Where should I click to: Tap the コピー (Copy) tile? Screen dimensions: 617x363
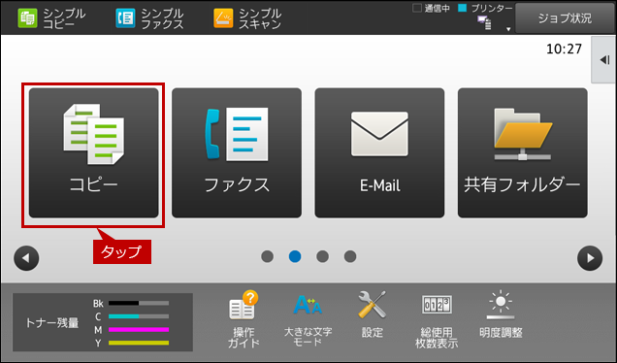tap(94, 152)
